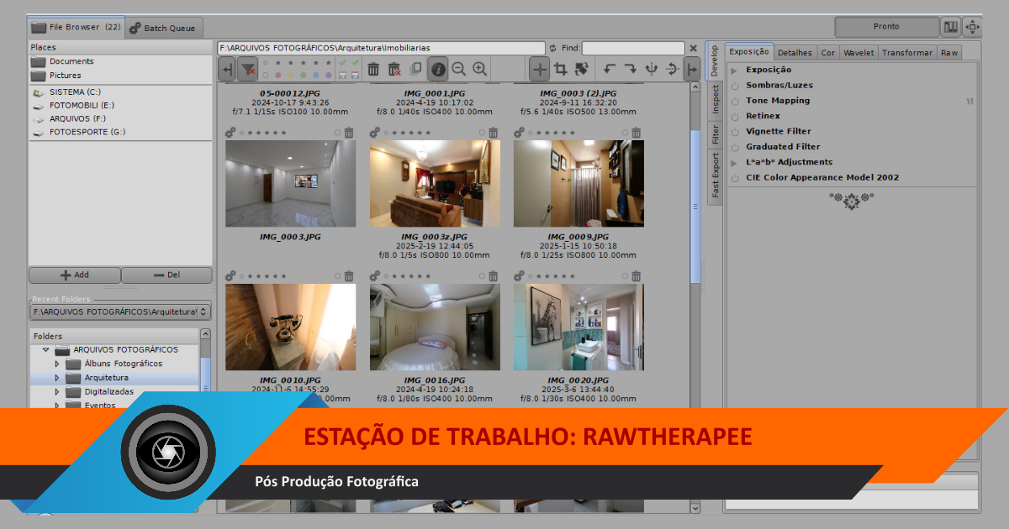Collapse the ARQUIVOS FOTOGRÁFICOS tree node
Viewport: 1009px width, 529px height.
[46, 350]
